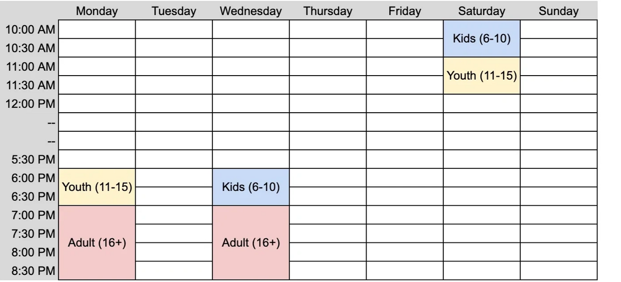Click the Saturday Kids (6-10) class block
The height and width of the screenshot is (282, 621).
(481, 39)
